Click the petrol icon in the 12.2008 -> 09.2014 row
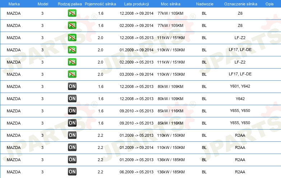281x178 pixels. click(72, 13)
